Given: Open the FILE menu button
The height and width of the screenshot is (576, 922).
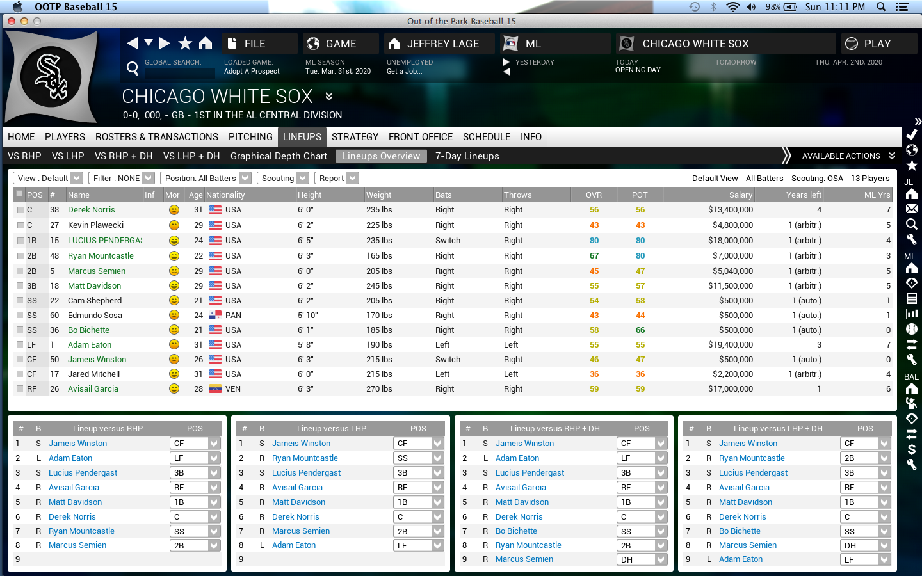Looking at the screenshot, I should click(260, 44).
